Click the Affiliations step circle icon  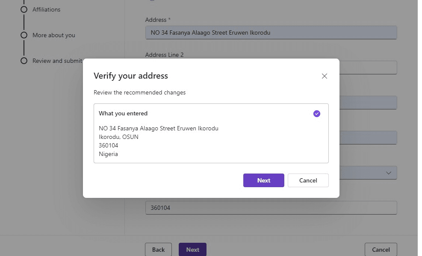tap(24, 9)
